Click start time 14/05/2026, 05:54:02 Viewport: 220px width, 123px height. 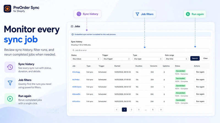click(122, 94)
